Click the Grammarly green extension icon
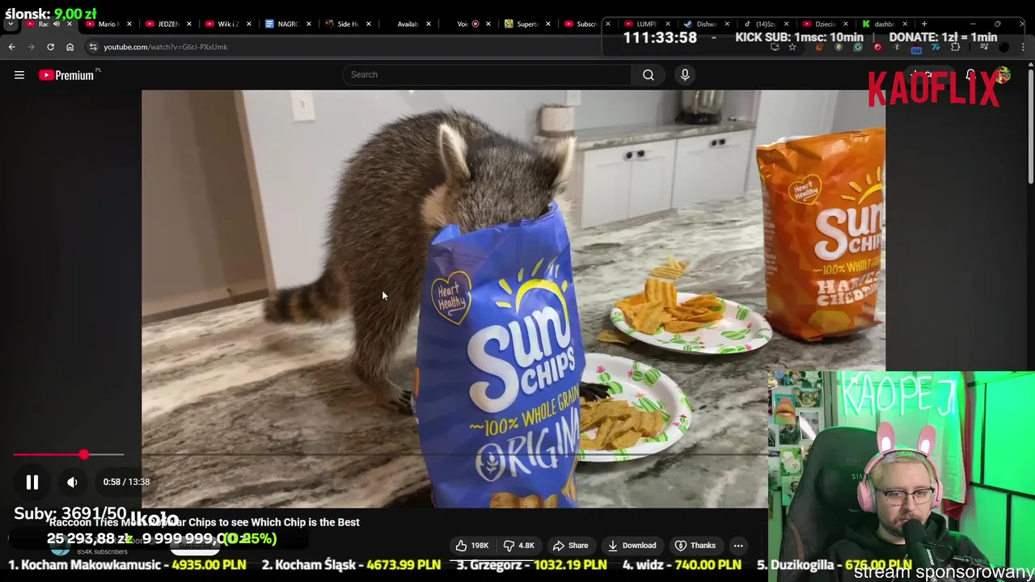The width and height of the screenshot is (1035, 582). [x=858, y=47]
